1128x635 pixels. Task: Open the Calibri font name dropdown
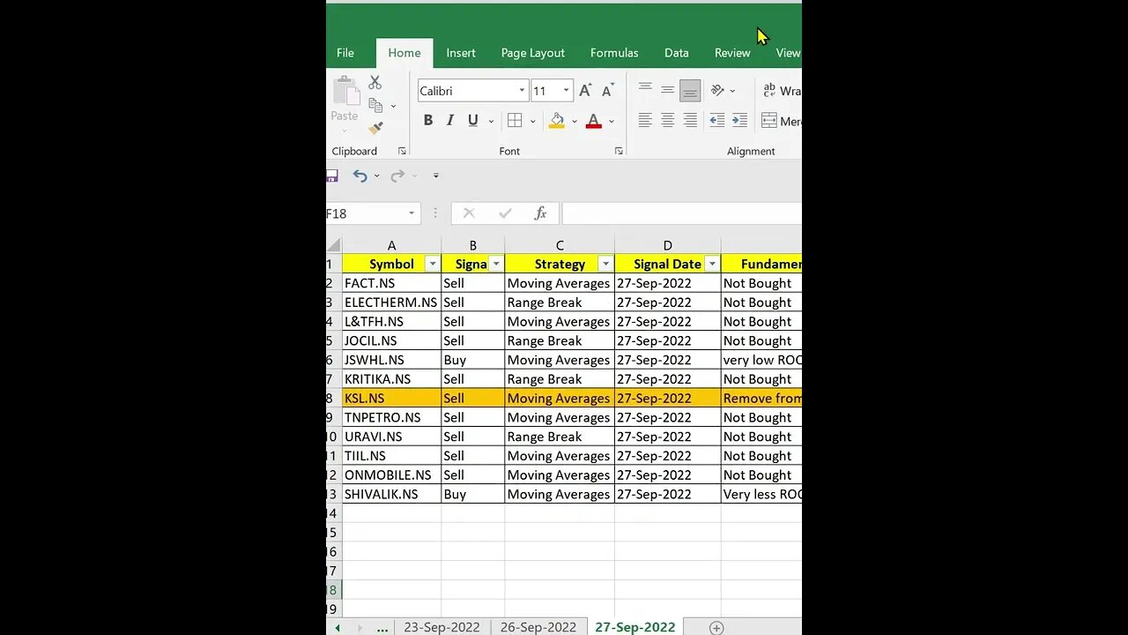tap(522, 91)
